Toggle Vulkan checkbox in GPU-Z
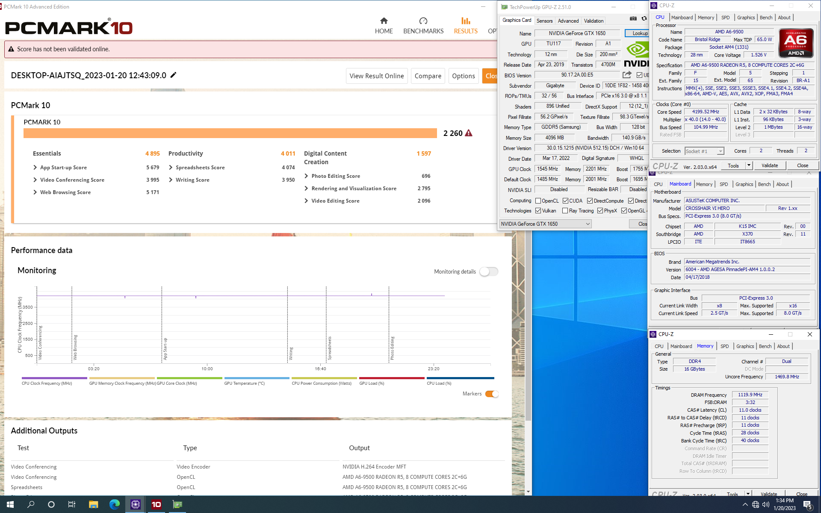The height and width of the screenshot is (513, 821). tap(538, 211)
